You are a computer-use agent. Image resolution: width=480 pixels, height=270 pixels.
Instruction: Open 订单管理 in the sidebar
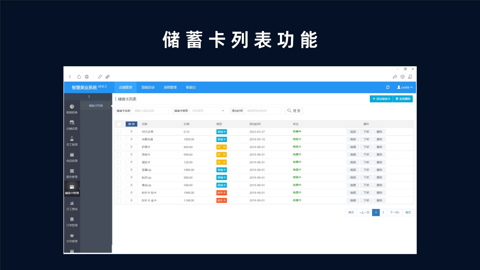(x=72, y=222)
